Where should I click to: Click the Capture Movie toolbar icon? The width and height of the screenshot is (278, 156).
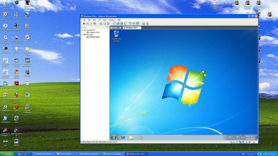(147, 24)
